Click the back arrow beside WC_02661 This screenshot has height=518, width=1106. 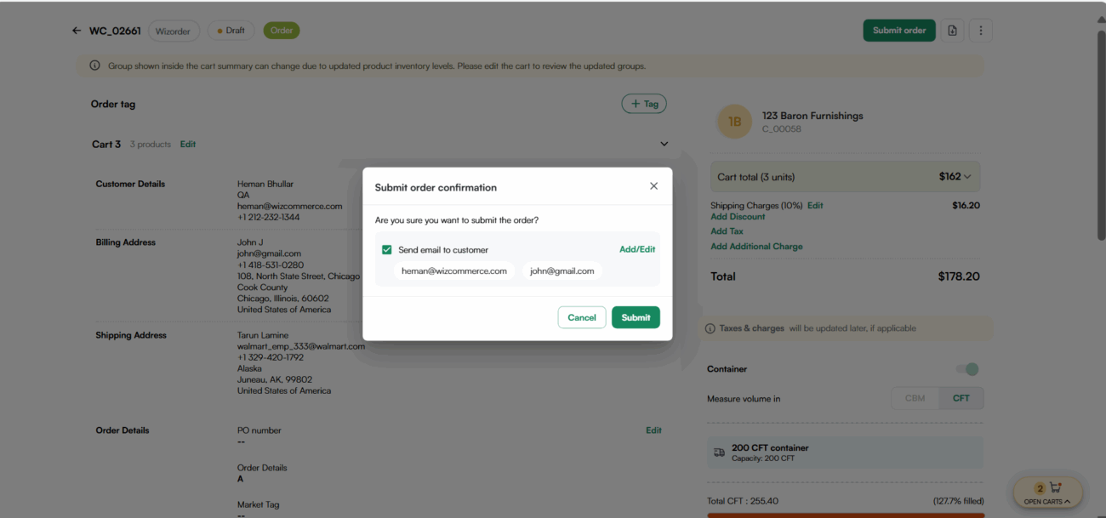click(77, 31)
